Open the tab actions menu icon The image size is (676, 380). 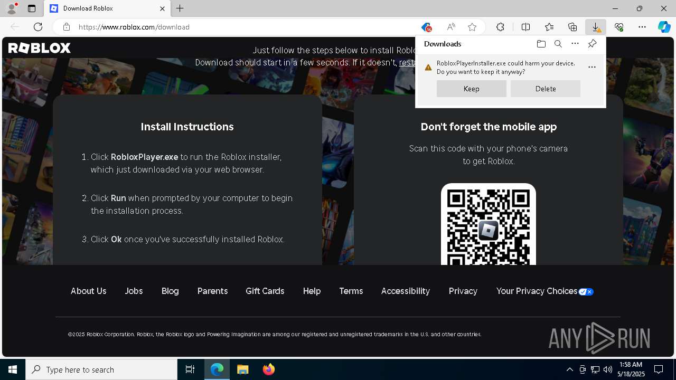(32, 8)
